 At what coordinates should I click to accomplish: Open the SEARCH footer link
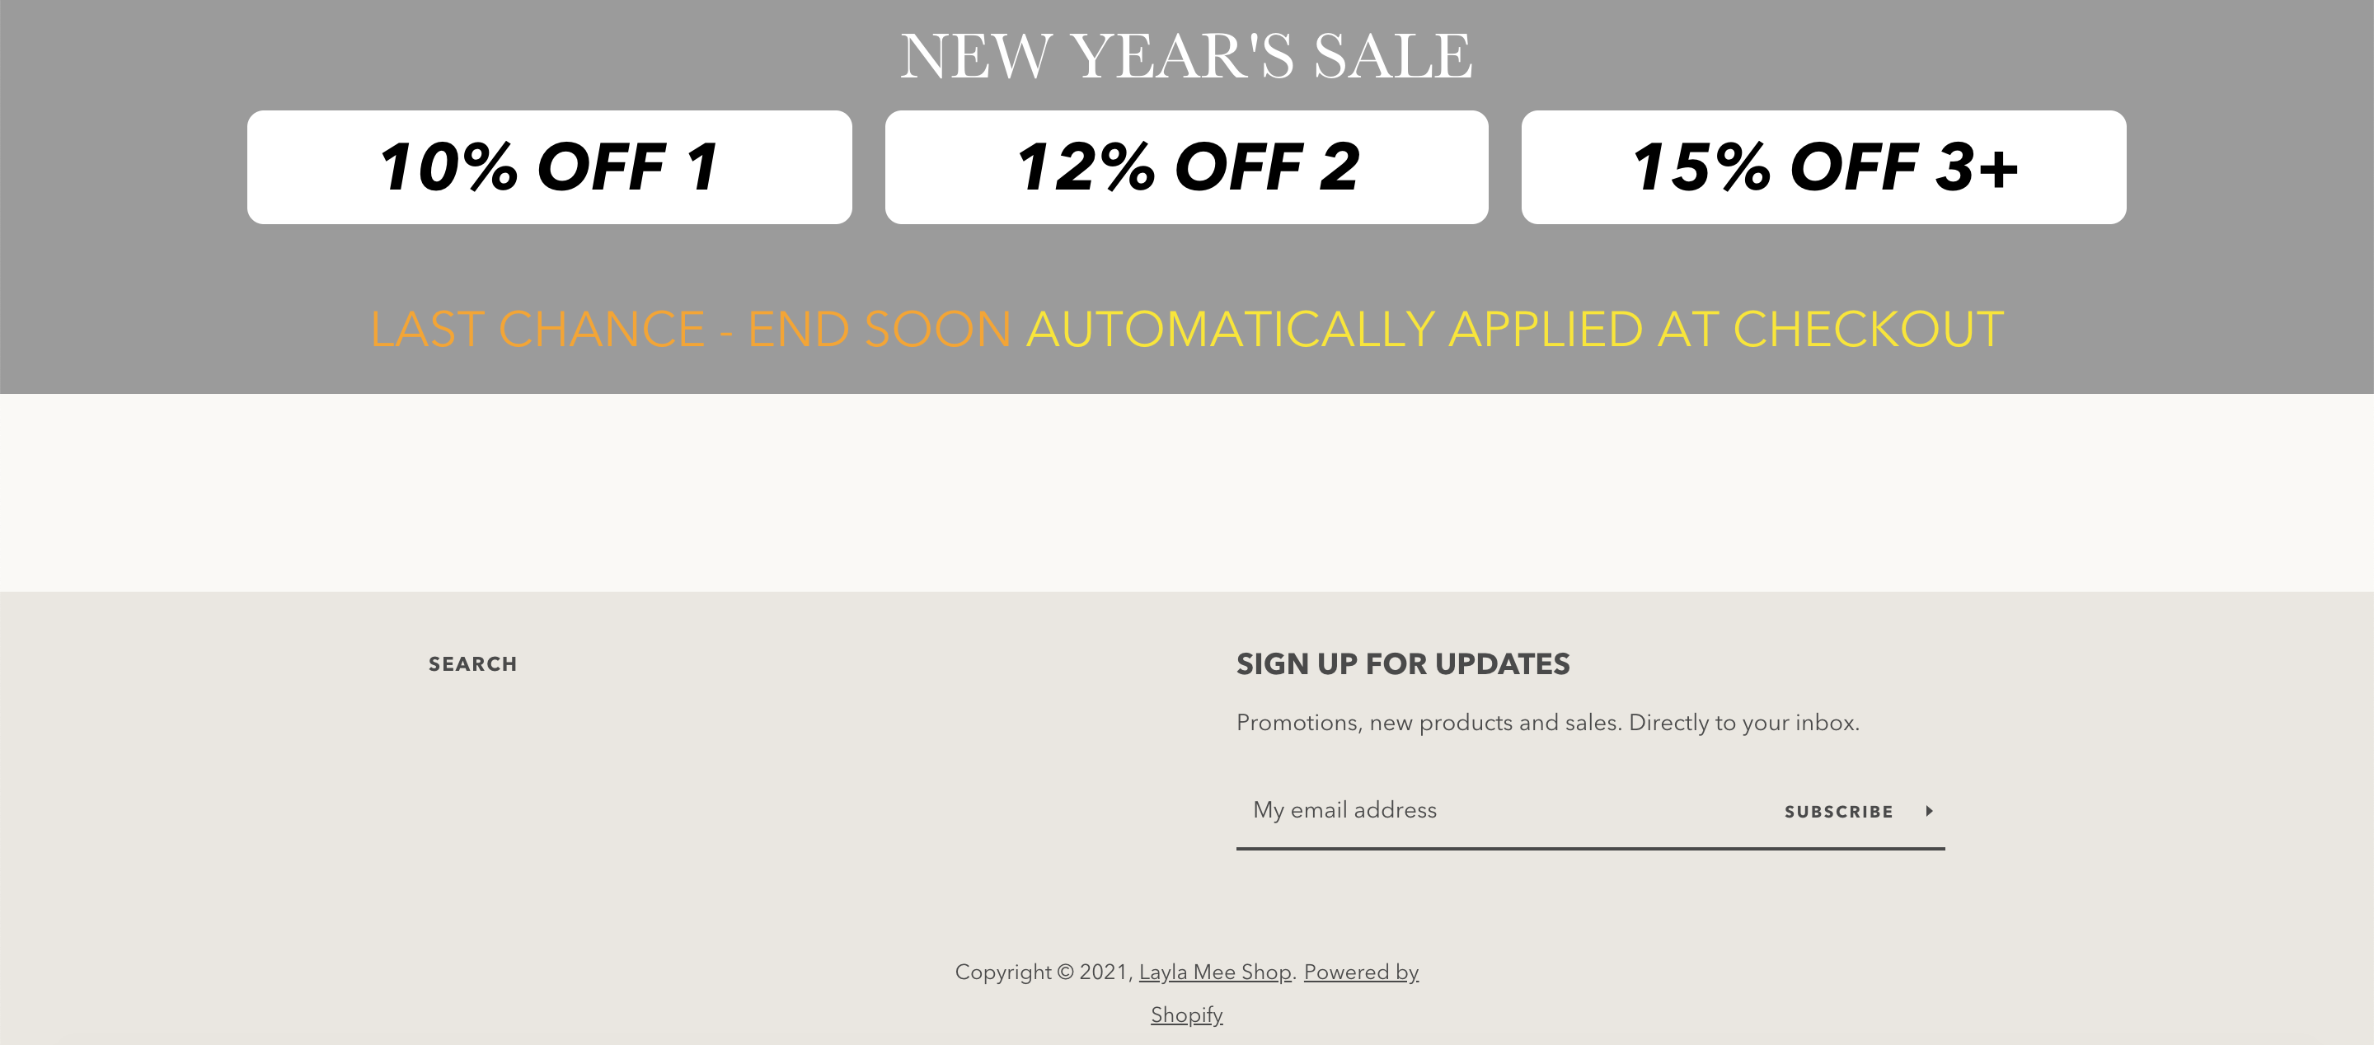pos(473,663)
